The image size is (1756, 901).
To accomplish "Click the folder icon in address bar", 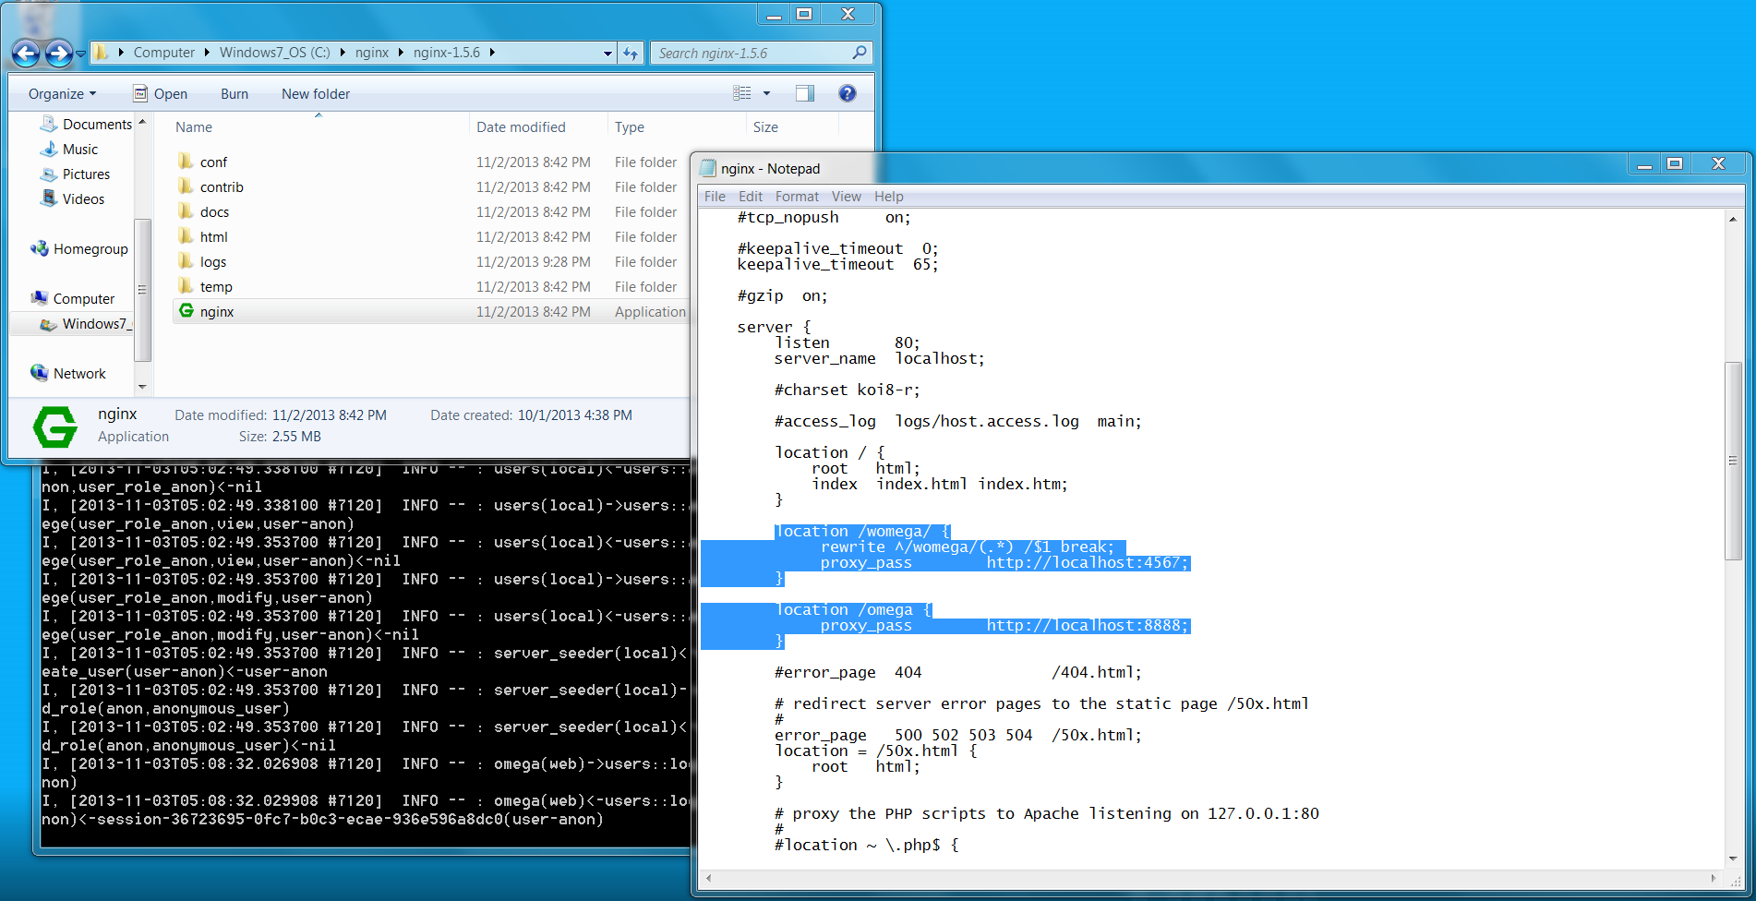I will [102, 53].
